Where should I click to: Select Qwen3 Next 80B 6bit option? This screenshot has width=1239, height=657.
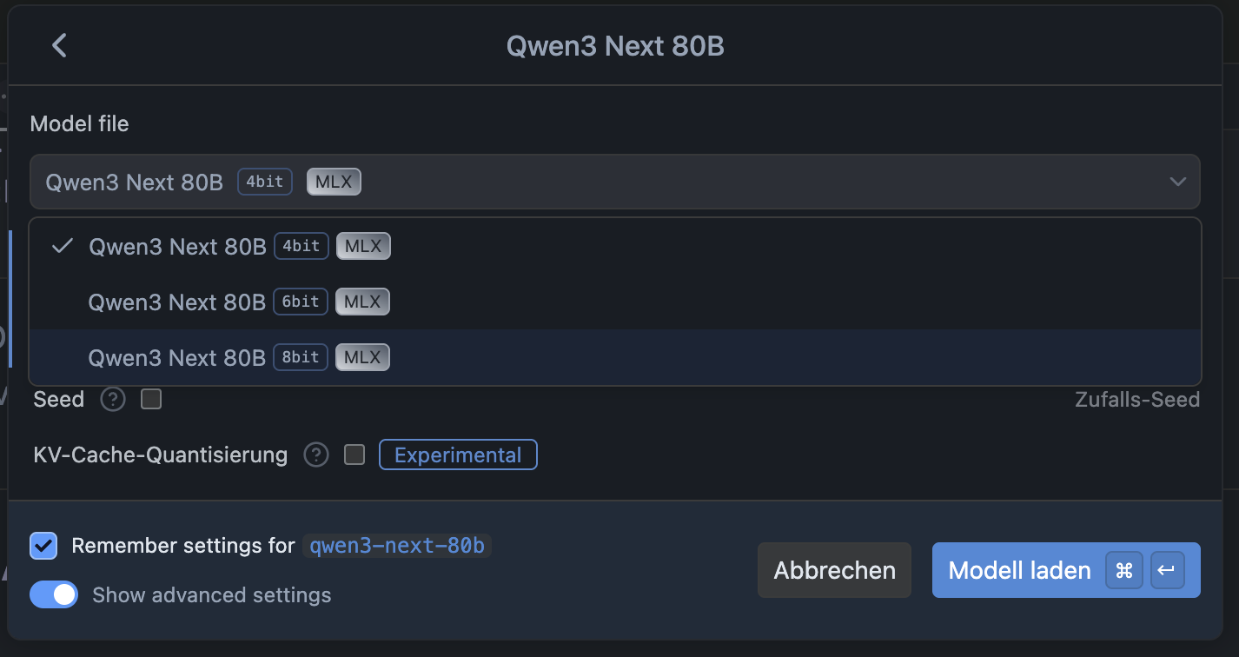[614, 302]
